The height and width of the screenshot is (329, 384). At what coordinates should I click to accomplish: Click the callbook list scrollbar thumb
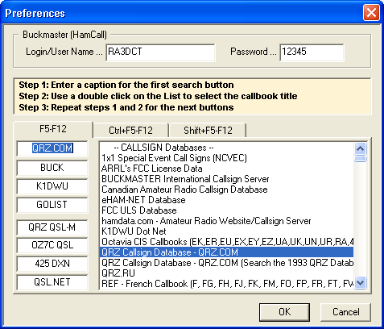(x=360, y=159)
